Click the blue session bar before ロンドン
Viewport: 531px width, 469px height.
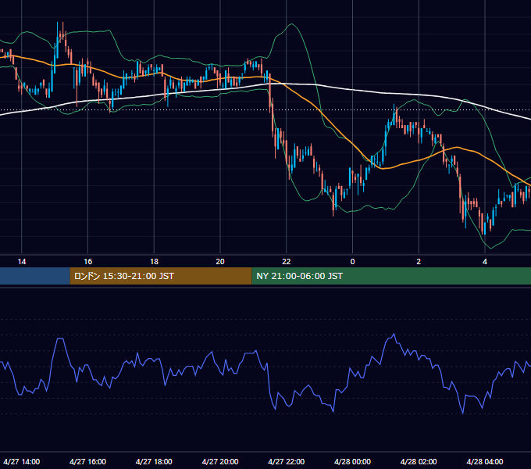[35, 276]
